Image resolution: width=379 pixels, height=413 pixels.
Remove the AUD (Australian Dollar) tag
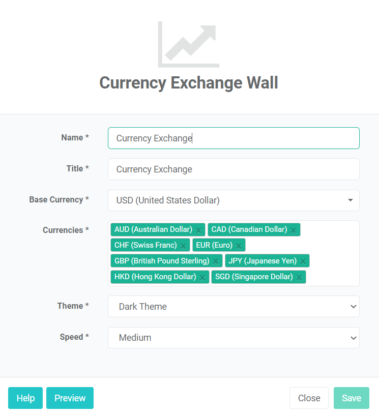(x=199, y=230)
